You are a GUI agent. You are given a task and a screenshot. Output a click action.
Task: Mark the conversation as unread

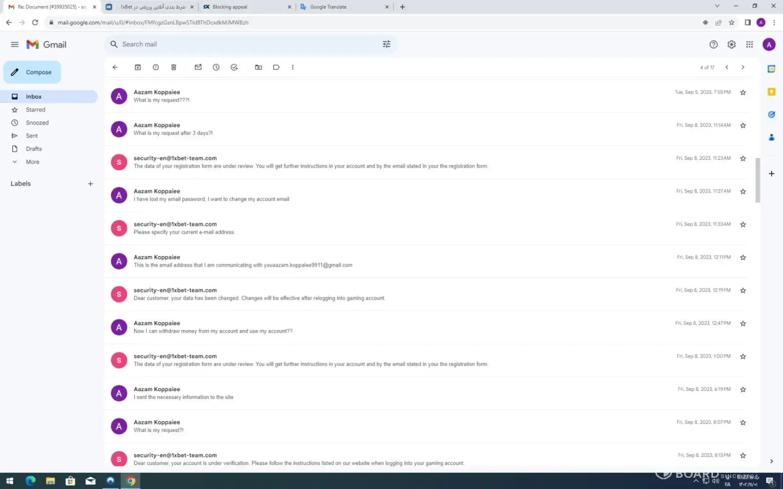(198, 67)
